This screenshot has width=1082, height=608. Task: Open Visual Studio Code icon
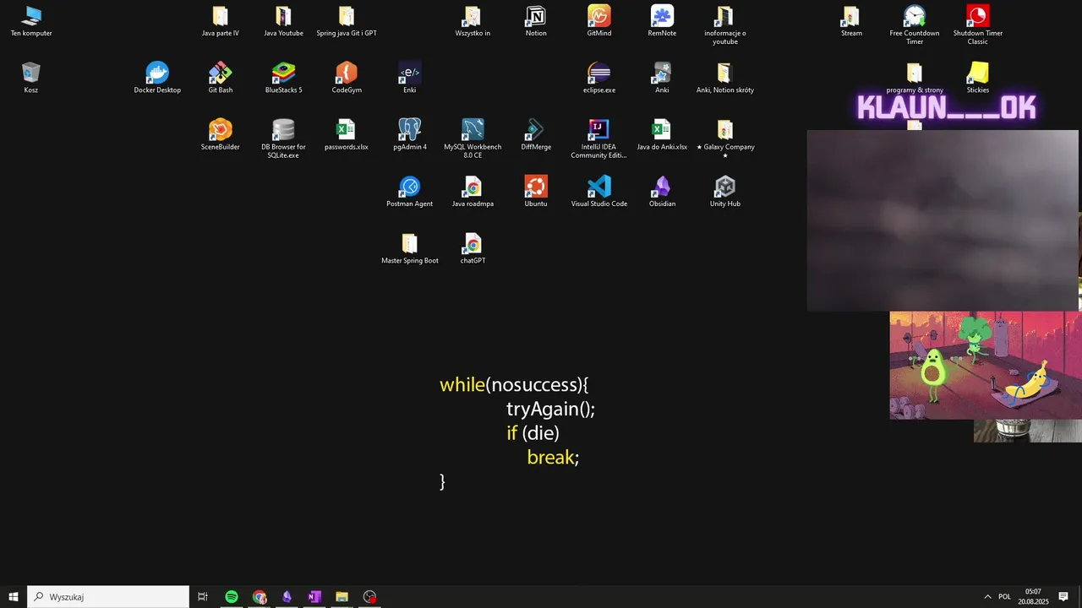pos(598,192)
